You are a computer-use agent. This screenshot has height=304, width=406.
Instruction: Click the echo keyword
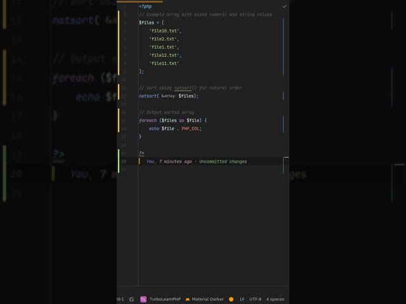coord(154,129)
